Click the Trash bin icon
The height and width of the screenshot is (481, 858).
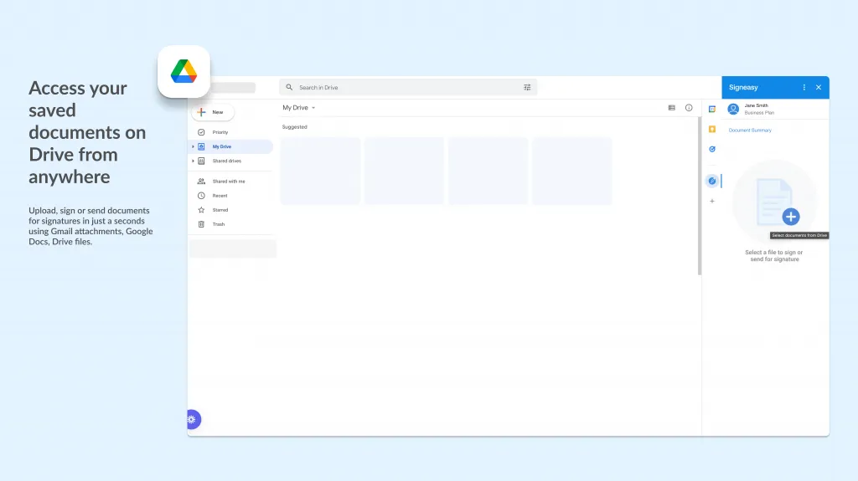(201, 224)
